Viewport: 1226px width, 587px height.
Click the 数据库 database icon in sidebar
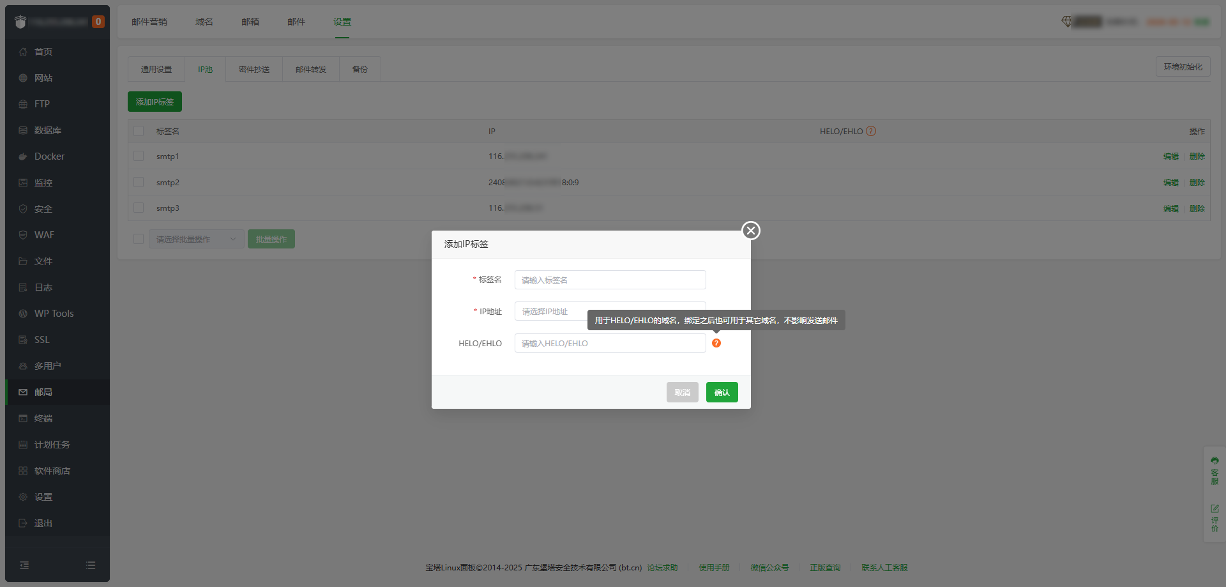pos(23,130)
